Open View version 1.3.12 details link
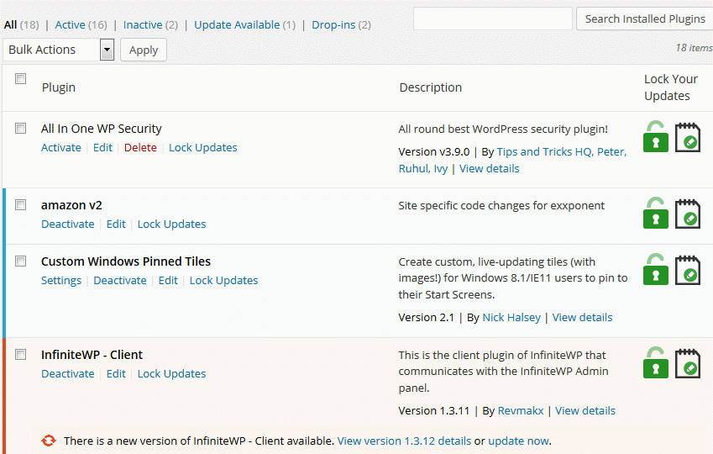 click(x=404, y=441)
